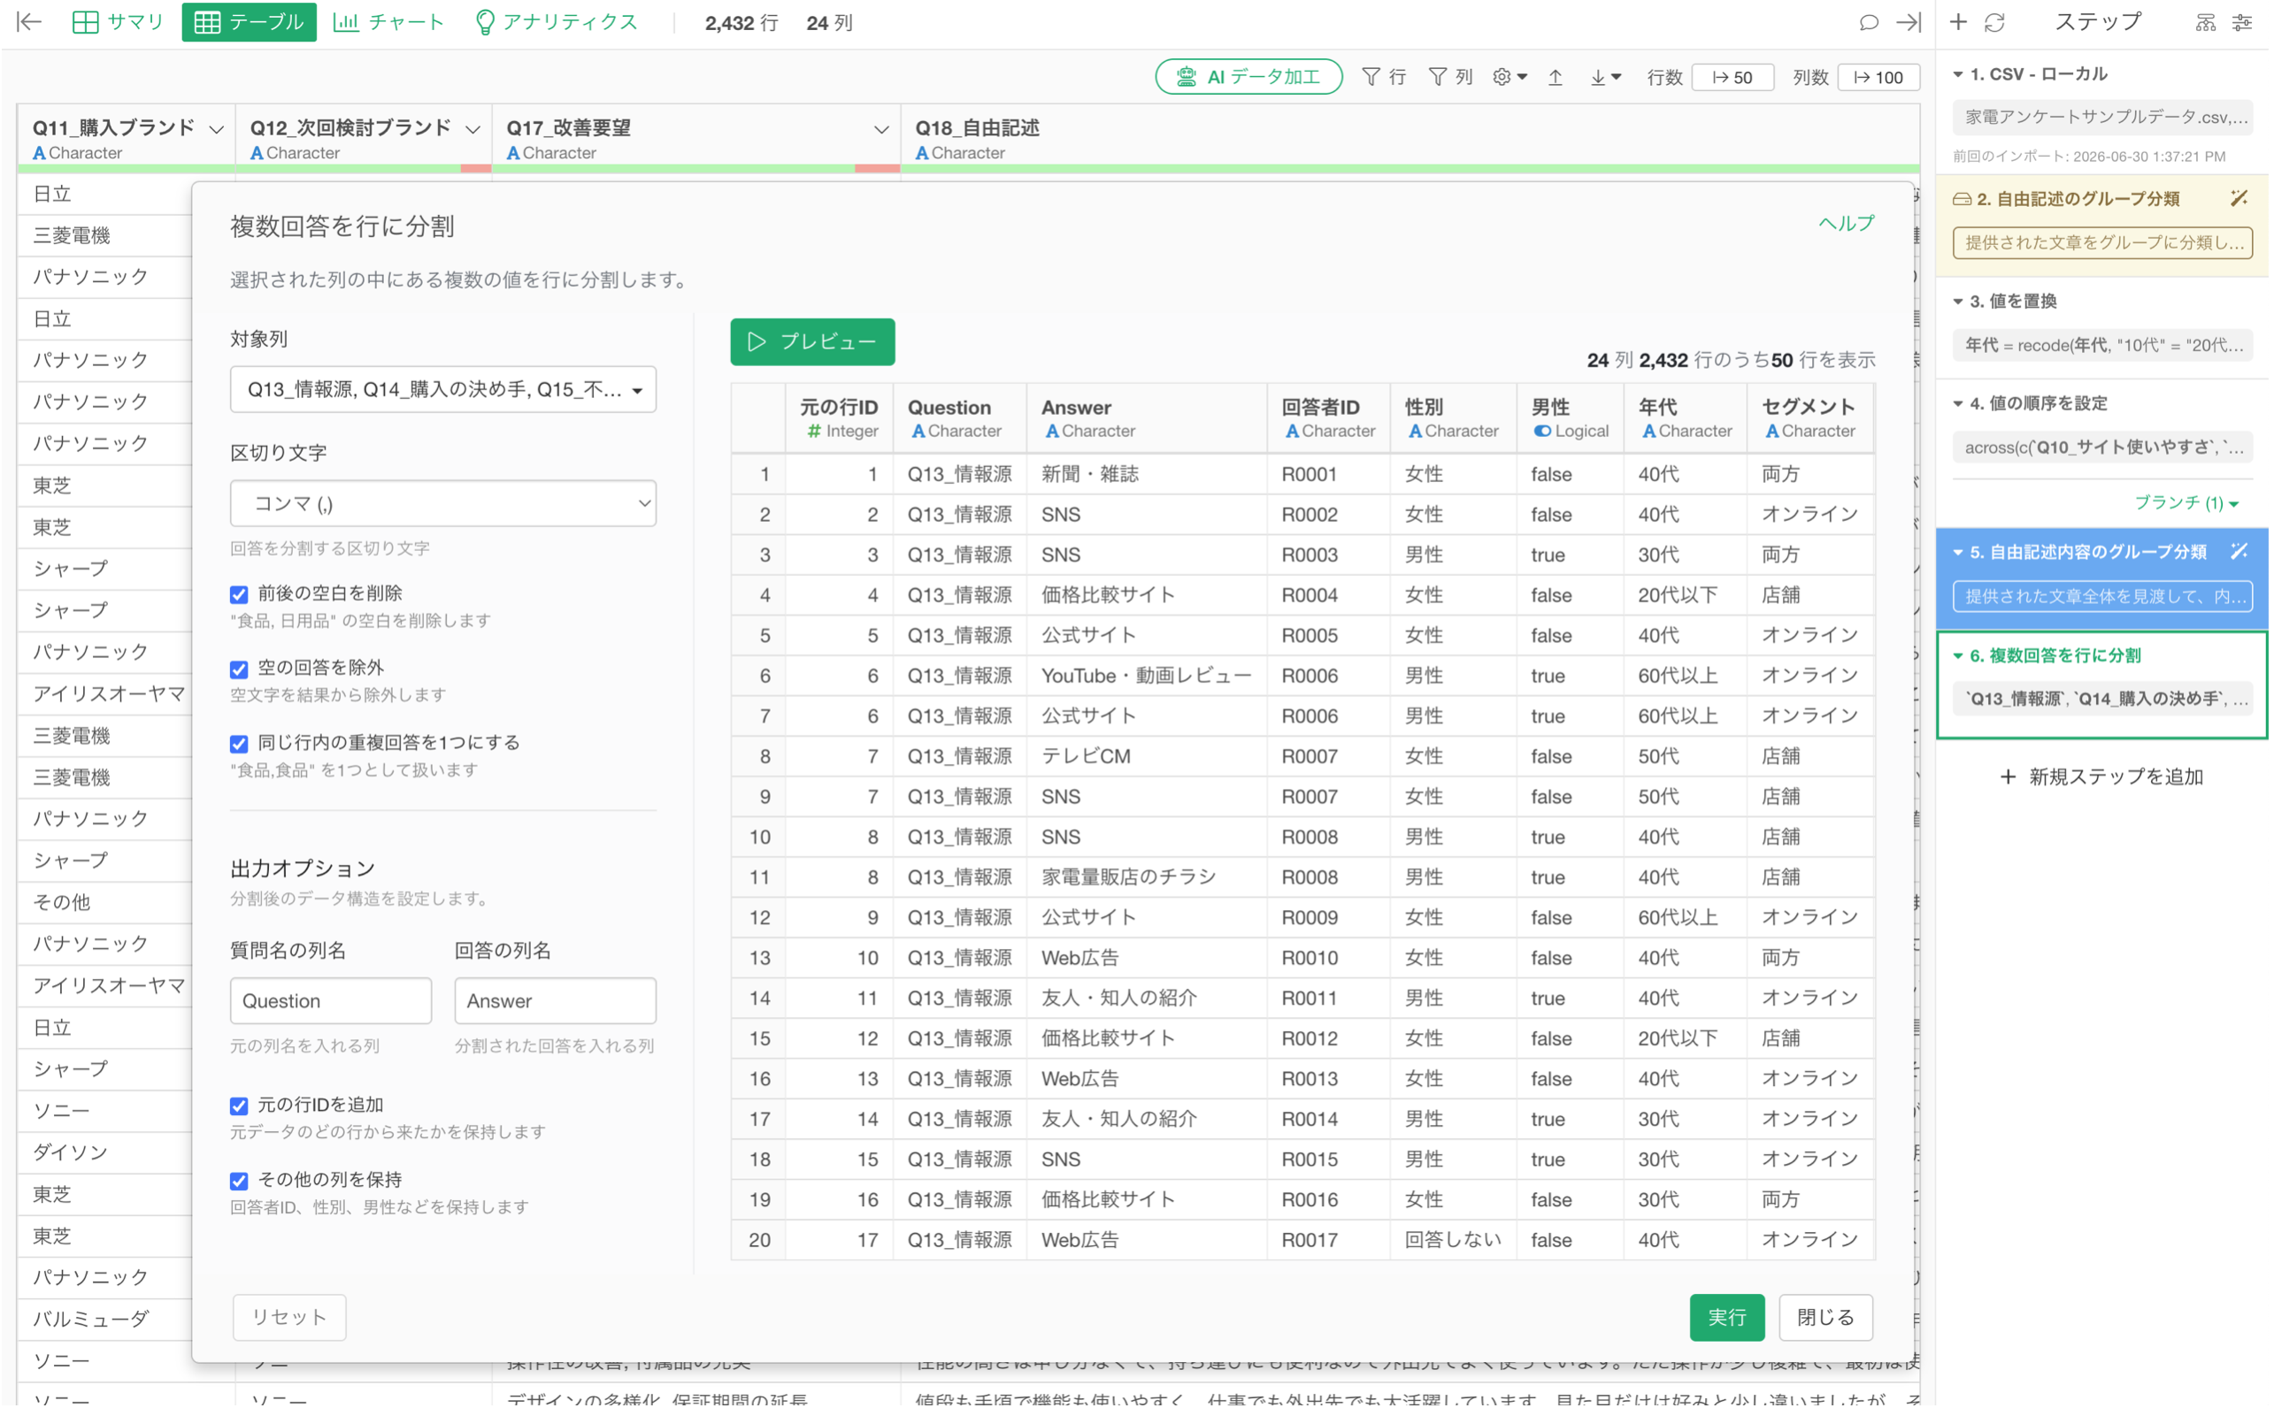This screenshot has height=1408, width=2274.
Task: Open the 区切り文字 delimiter dropdown
Action: click(x=443, y=503)
